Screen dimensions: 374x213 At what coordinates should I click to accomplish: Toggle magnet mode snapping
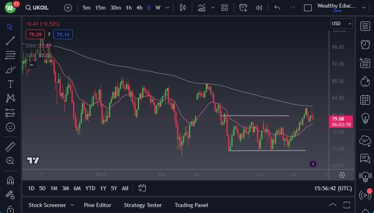[10, 181]
